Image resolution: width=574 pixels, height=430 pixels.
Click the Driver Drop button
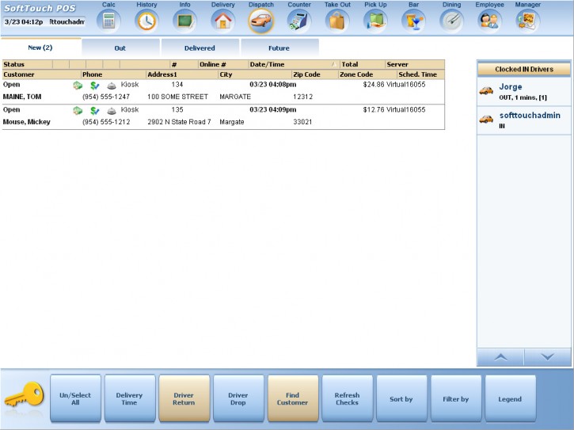pos(238,398)
